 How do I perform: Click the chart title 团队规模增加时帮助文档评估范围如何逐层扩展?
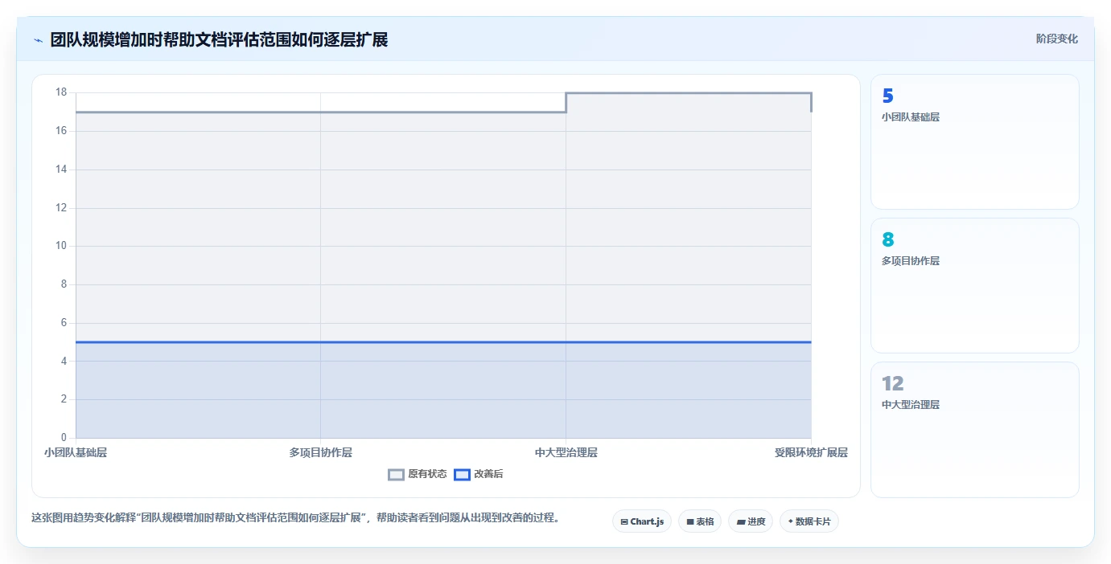[x=220, y=39]
